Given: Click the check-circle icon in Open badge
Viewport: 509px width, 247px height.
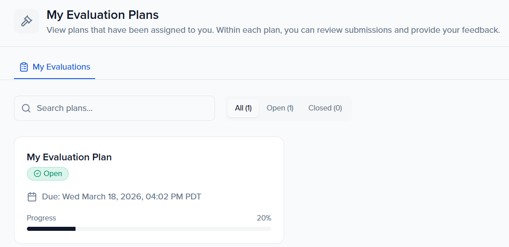Looking at the screenshot, I should pos(37,174).
